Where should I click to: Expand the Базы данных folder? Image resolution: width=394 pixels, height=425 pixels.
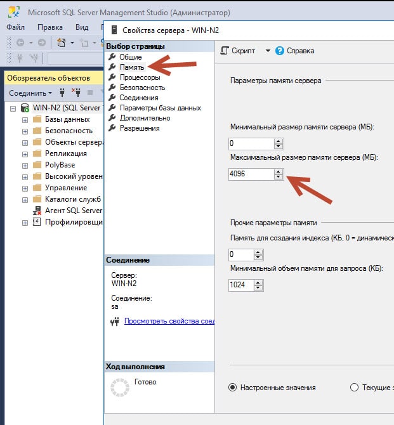25,120
